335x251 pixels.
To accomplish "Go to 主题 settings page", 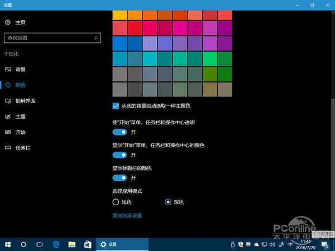I will click(20, 117).
